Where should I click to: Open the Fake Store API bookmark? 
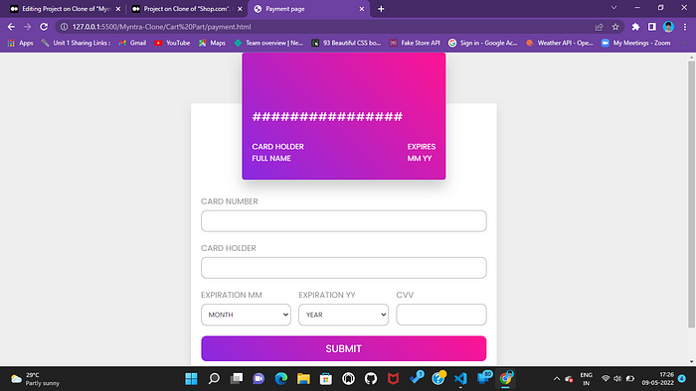(x=415, y=43)
